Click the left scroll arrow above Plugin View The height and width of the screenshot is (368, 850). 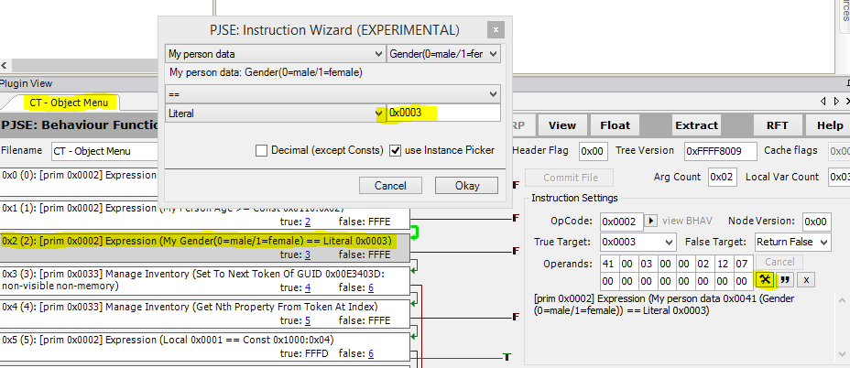coord(4,66)
